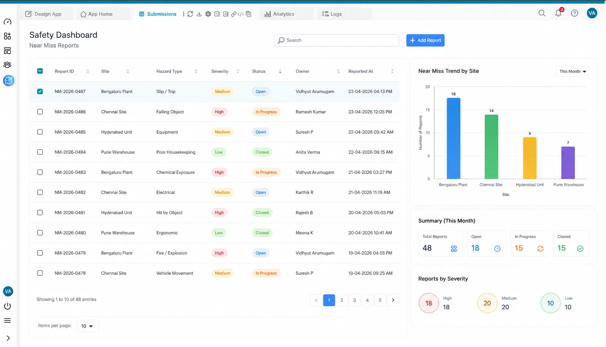Sort by Severity column arrows

click(238, 71)
